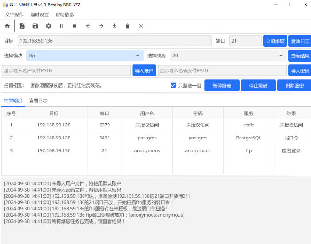Open the 超时设置 menu
Viewport: 311px width, 244px height.
tap(39, 14)
